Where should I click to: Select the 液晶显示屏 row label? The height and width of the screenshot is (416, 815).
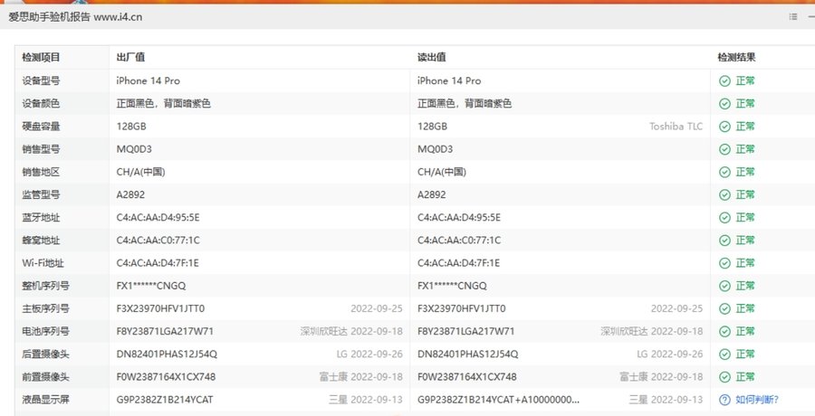[46, 400]
